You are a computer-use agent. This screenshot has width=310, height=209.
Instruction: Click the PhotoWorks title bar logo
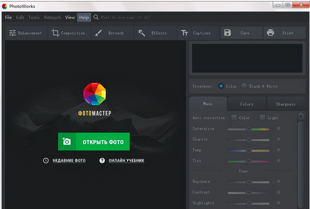click(x=4, y=6)
